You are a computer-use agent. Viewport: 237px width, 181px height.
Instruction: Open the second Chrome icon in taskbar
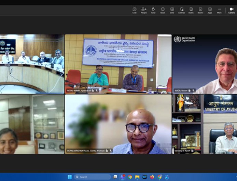point(159,177)
